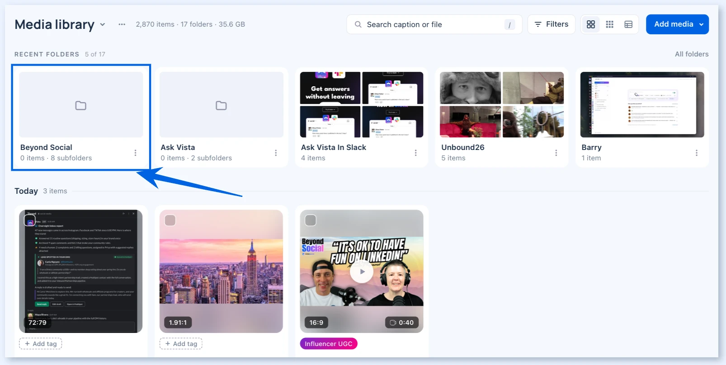
Task: Open the All folders link
Action: coord(692,54)
